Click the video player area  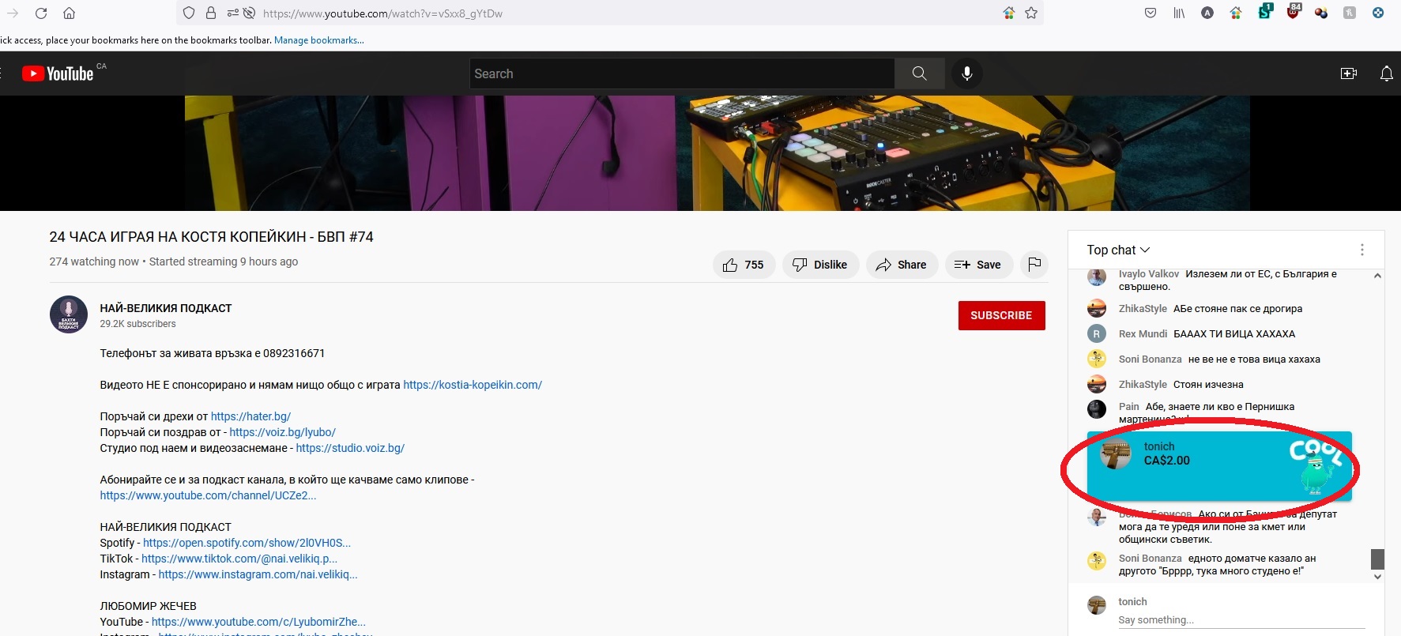717,153
